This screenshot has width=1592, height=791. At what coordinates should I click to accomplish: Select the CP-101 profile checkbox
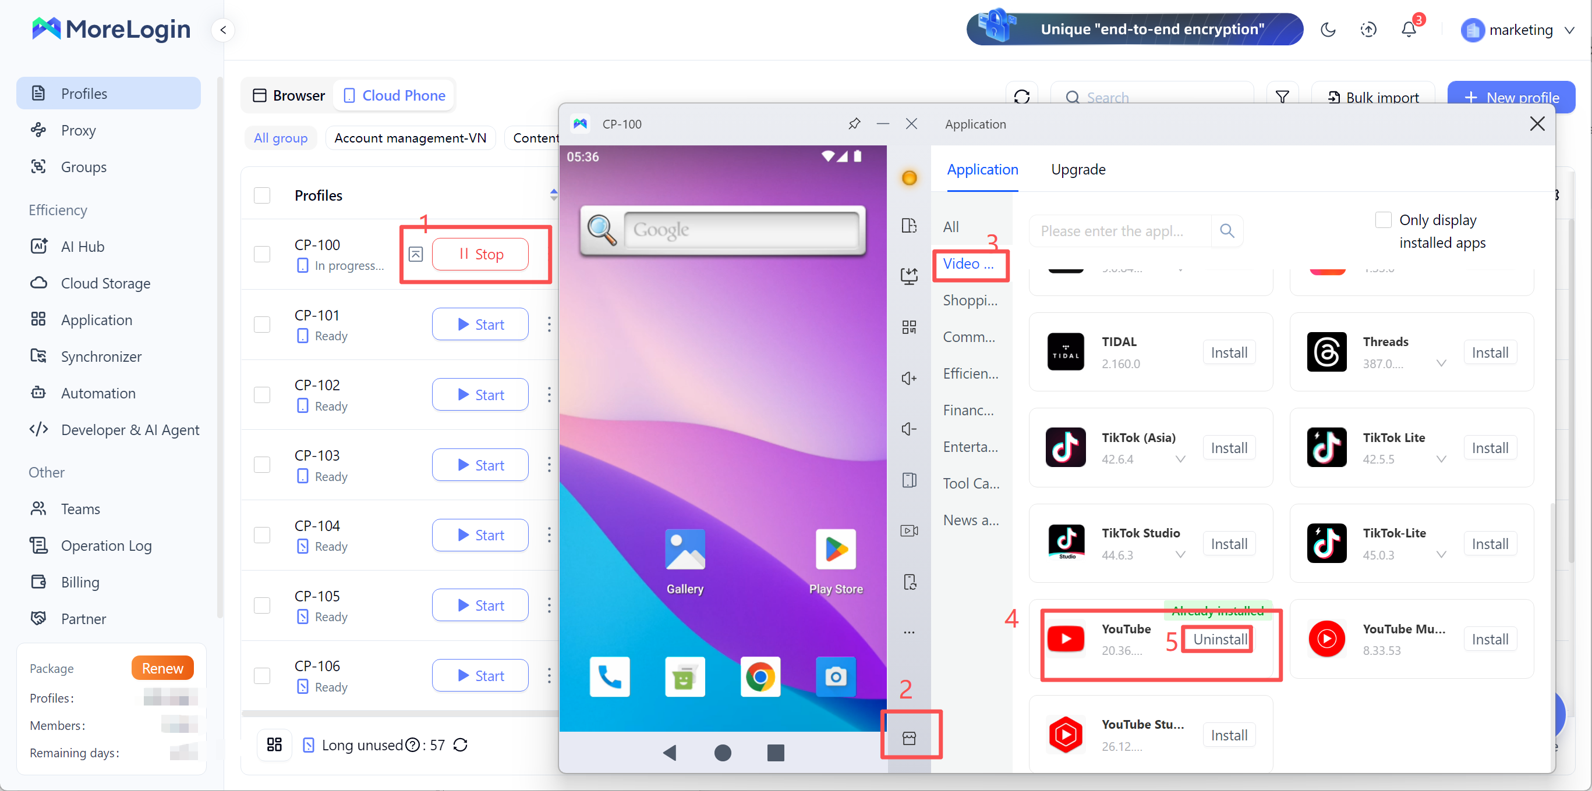click(262, 324)
